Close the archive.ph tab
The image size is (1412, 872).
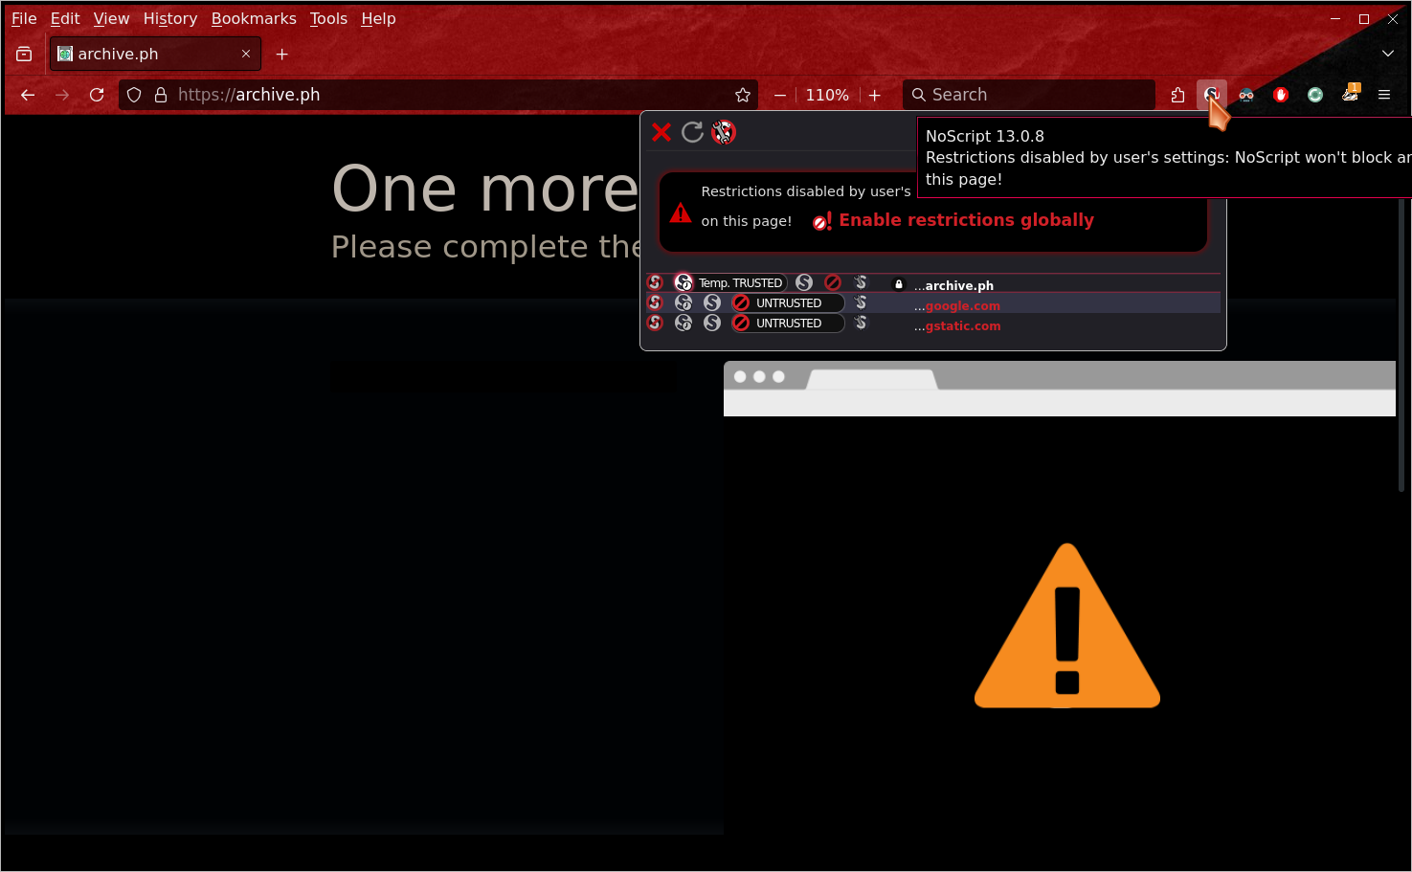pyautogui.click(x=246, y=55)
